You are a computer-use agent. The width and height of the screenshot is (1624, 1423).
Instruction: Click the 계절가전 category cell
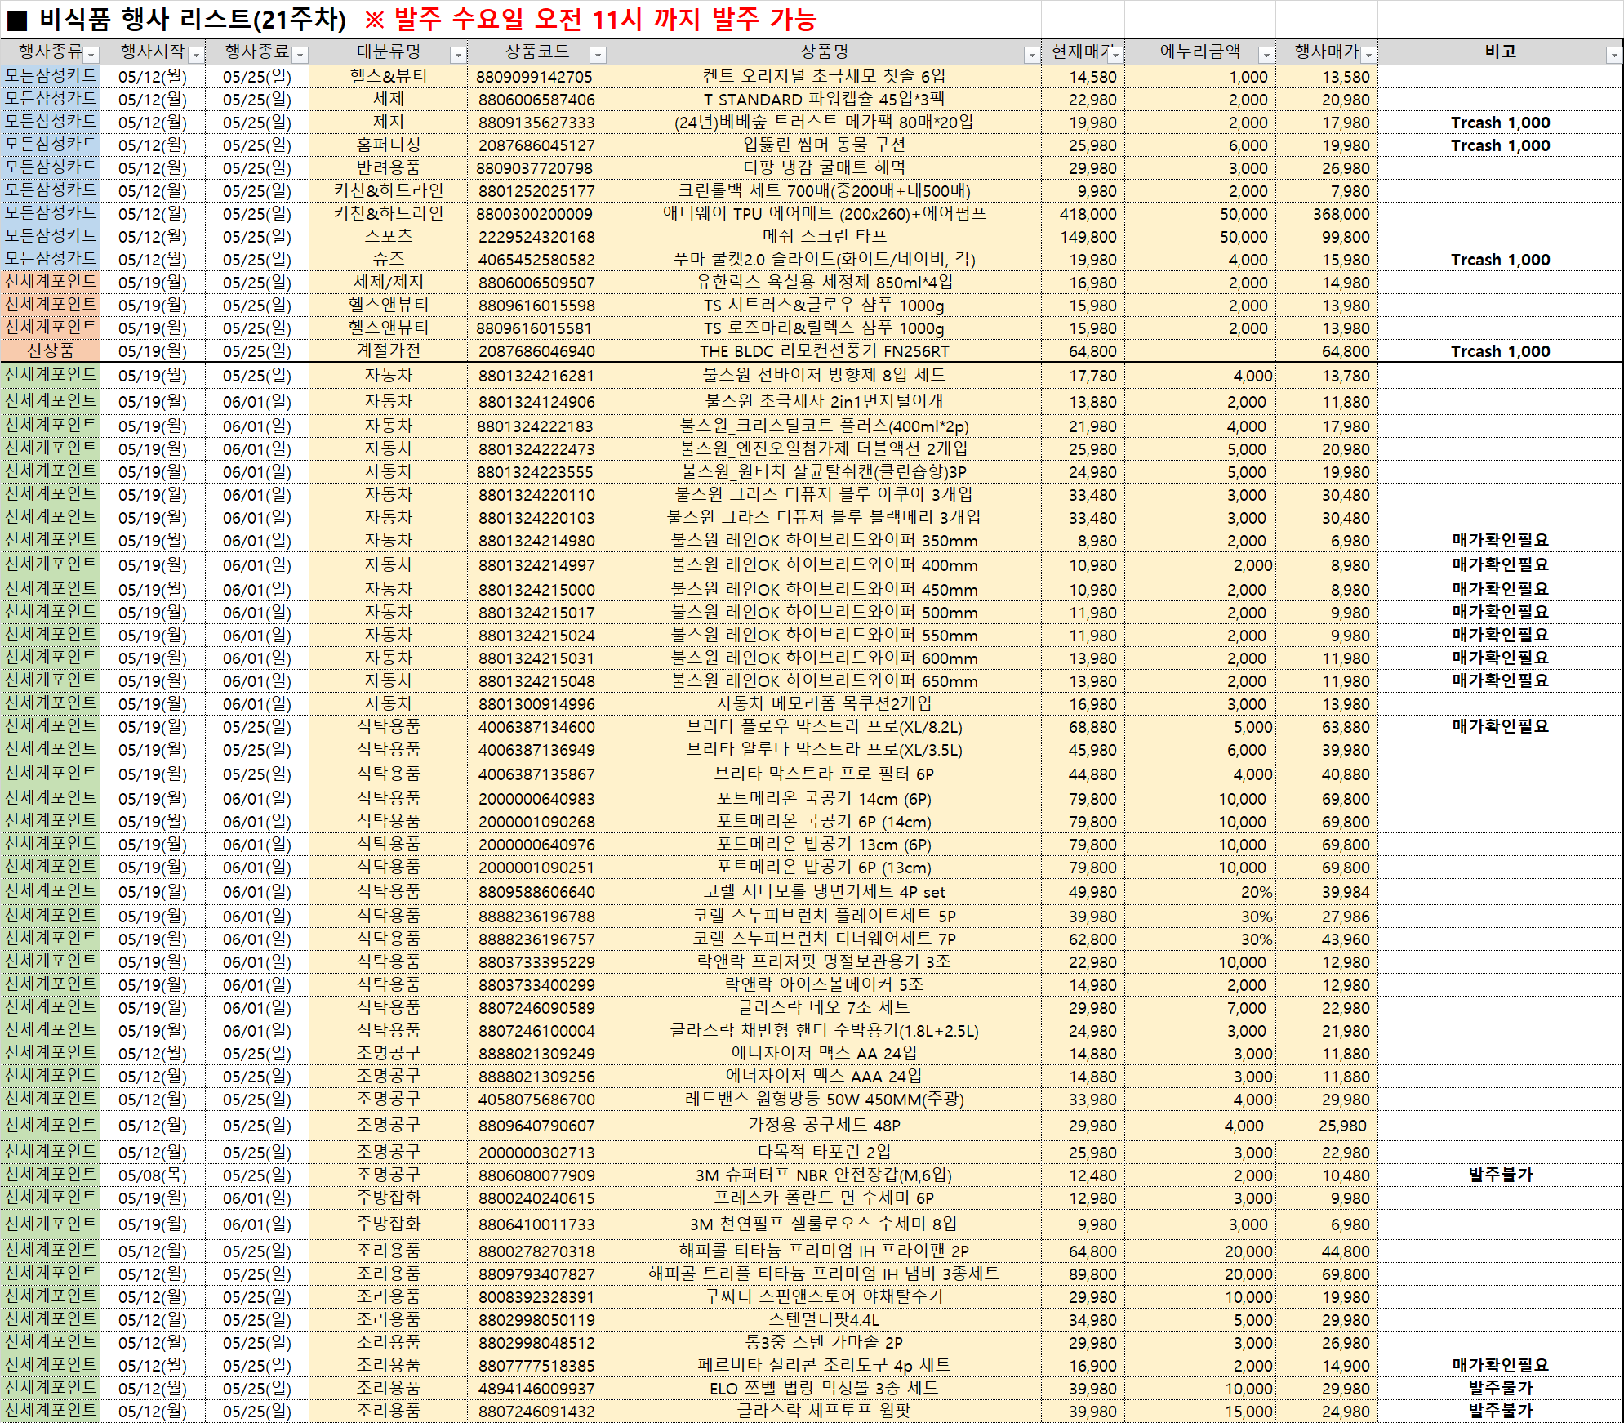pos(389,351)
